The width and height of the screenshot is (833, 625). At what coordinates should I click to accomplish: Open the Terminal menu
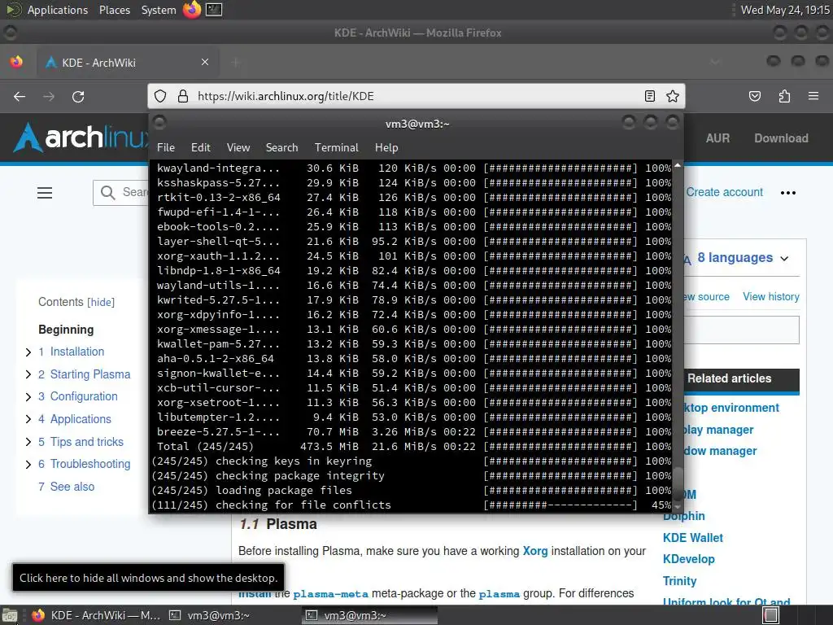(336, 147)
